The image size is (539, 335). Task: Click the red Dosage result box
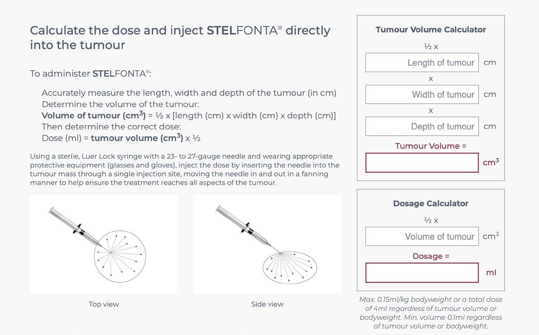click(x=422, y=273)
